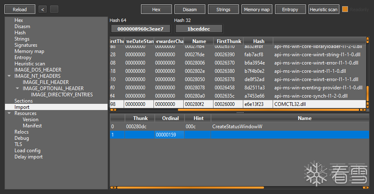The width and height of the screenshot is (374, 194).
Task: Click the blank forward button next to '<'
Action: point(54,9)
